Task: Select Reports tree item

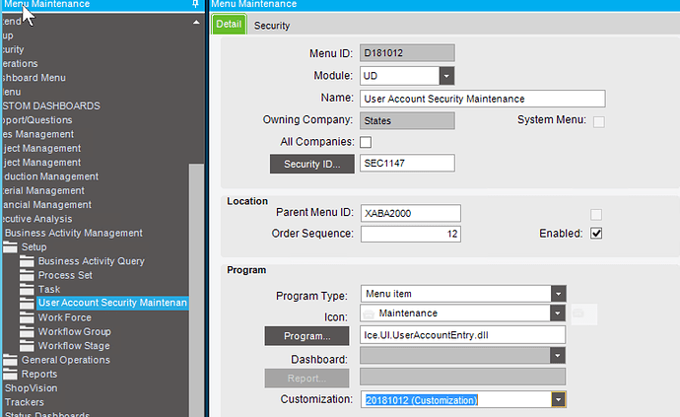Action: [39, 374]
